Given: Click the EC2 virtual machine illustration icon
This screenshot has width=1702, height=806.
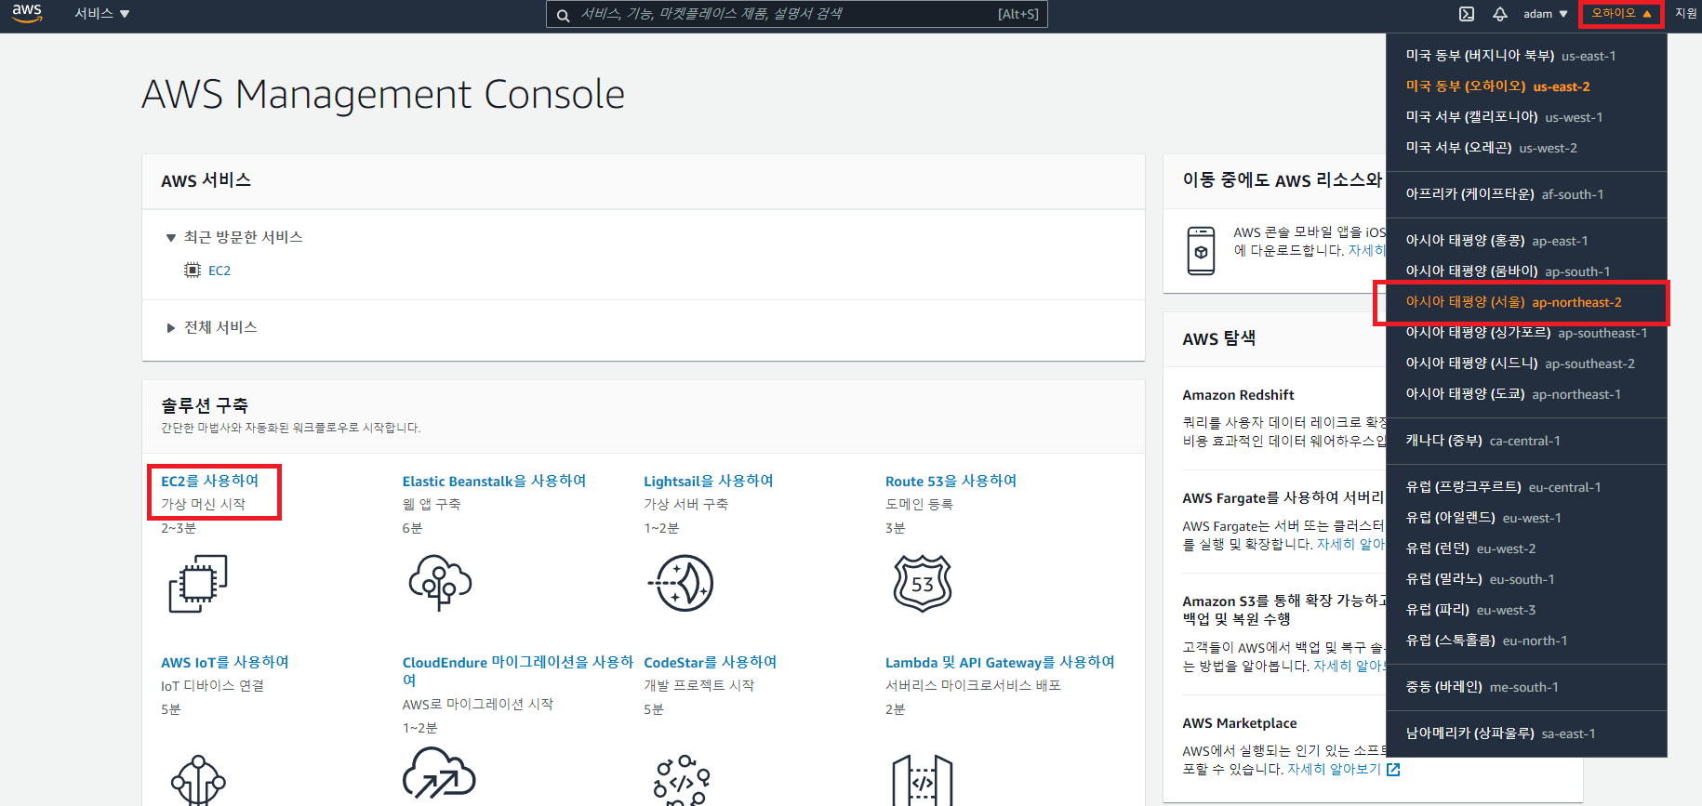Looking at the screenshot, I should tap(198, 584).
